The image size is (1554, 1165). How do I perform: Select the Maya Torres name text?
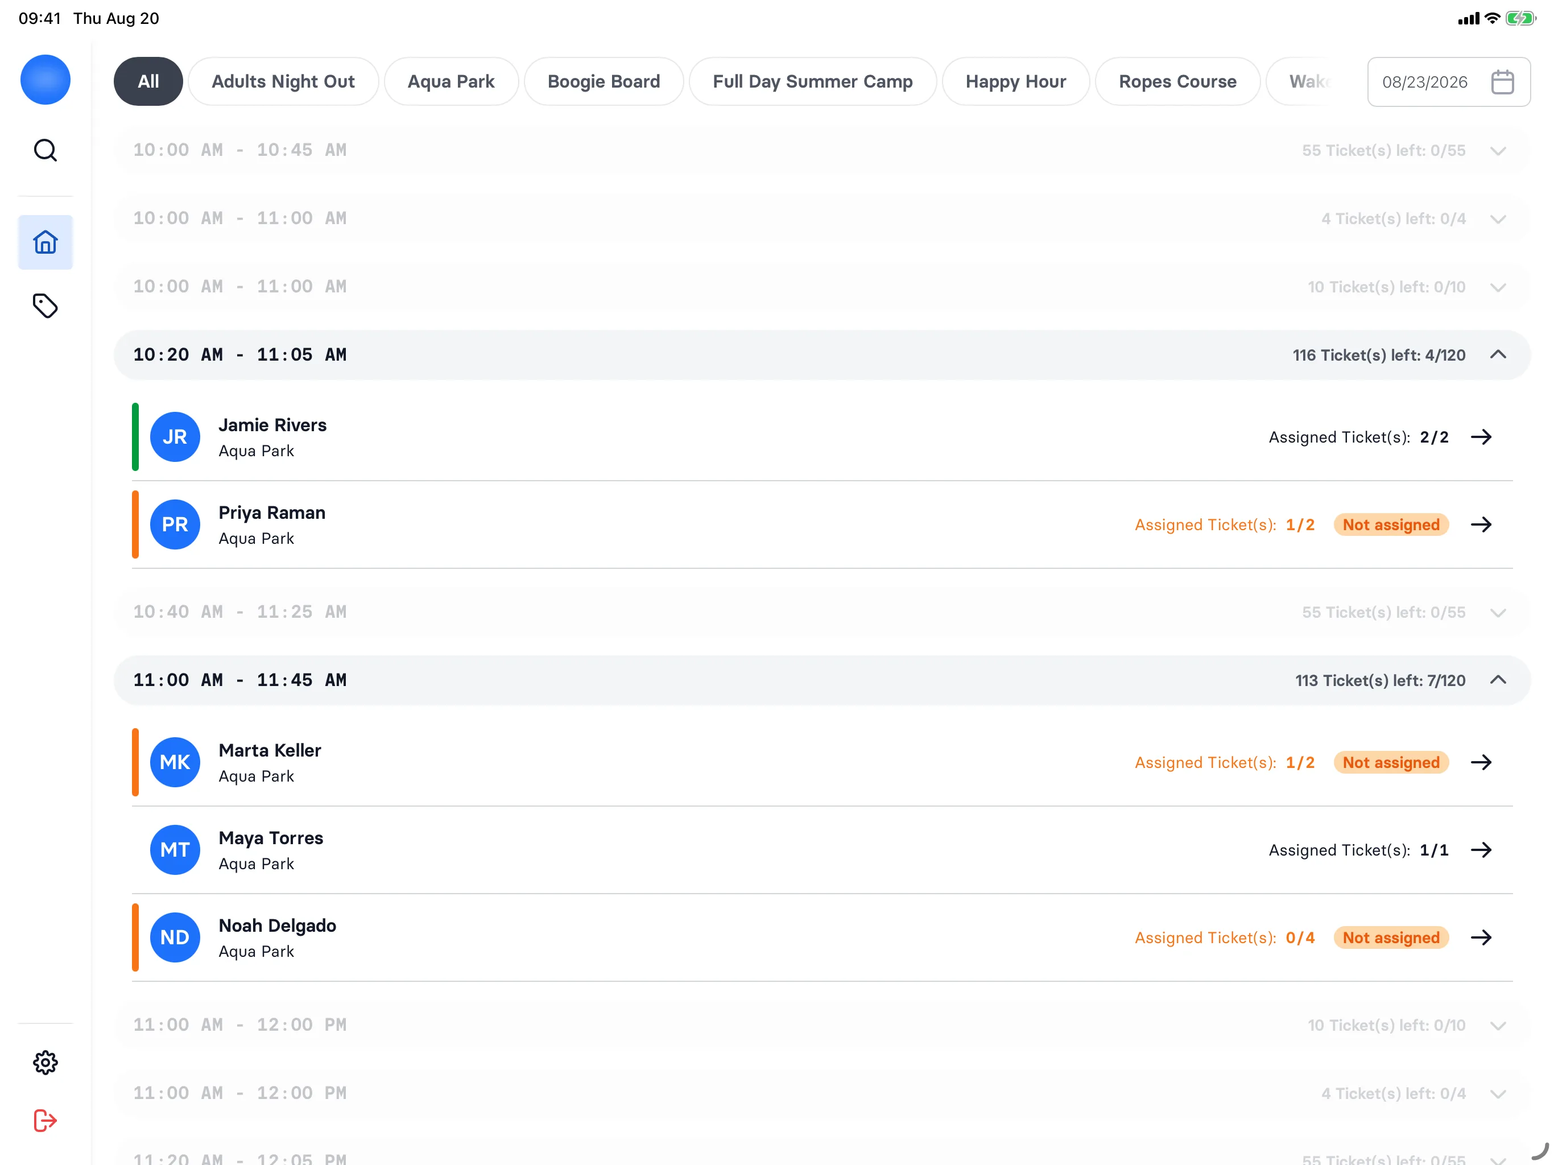click(x=271, y=838)
